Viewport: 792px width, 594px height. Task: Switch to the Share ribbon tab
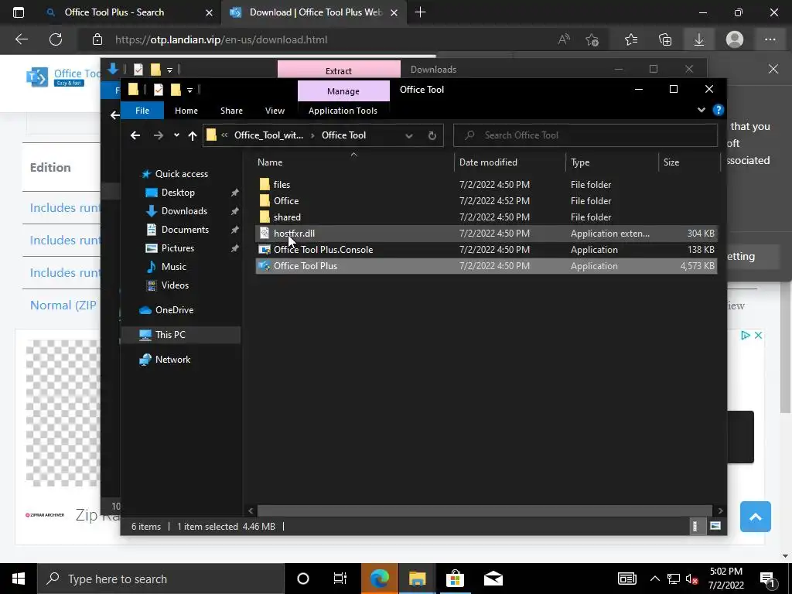click(x=231, y=111)
